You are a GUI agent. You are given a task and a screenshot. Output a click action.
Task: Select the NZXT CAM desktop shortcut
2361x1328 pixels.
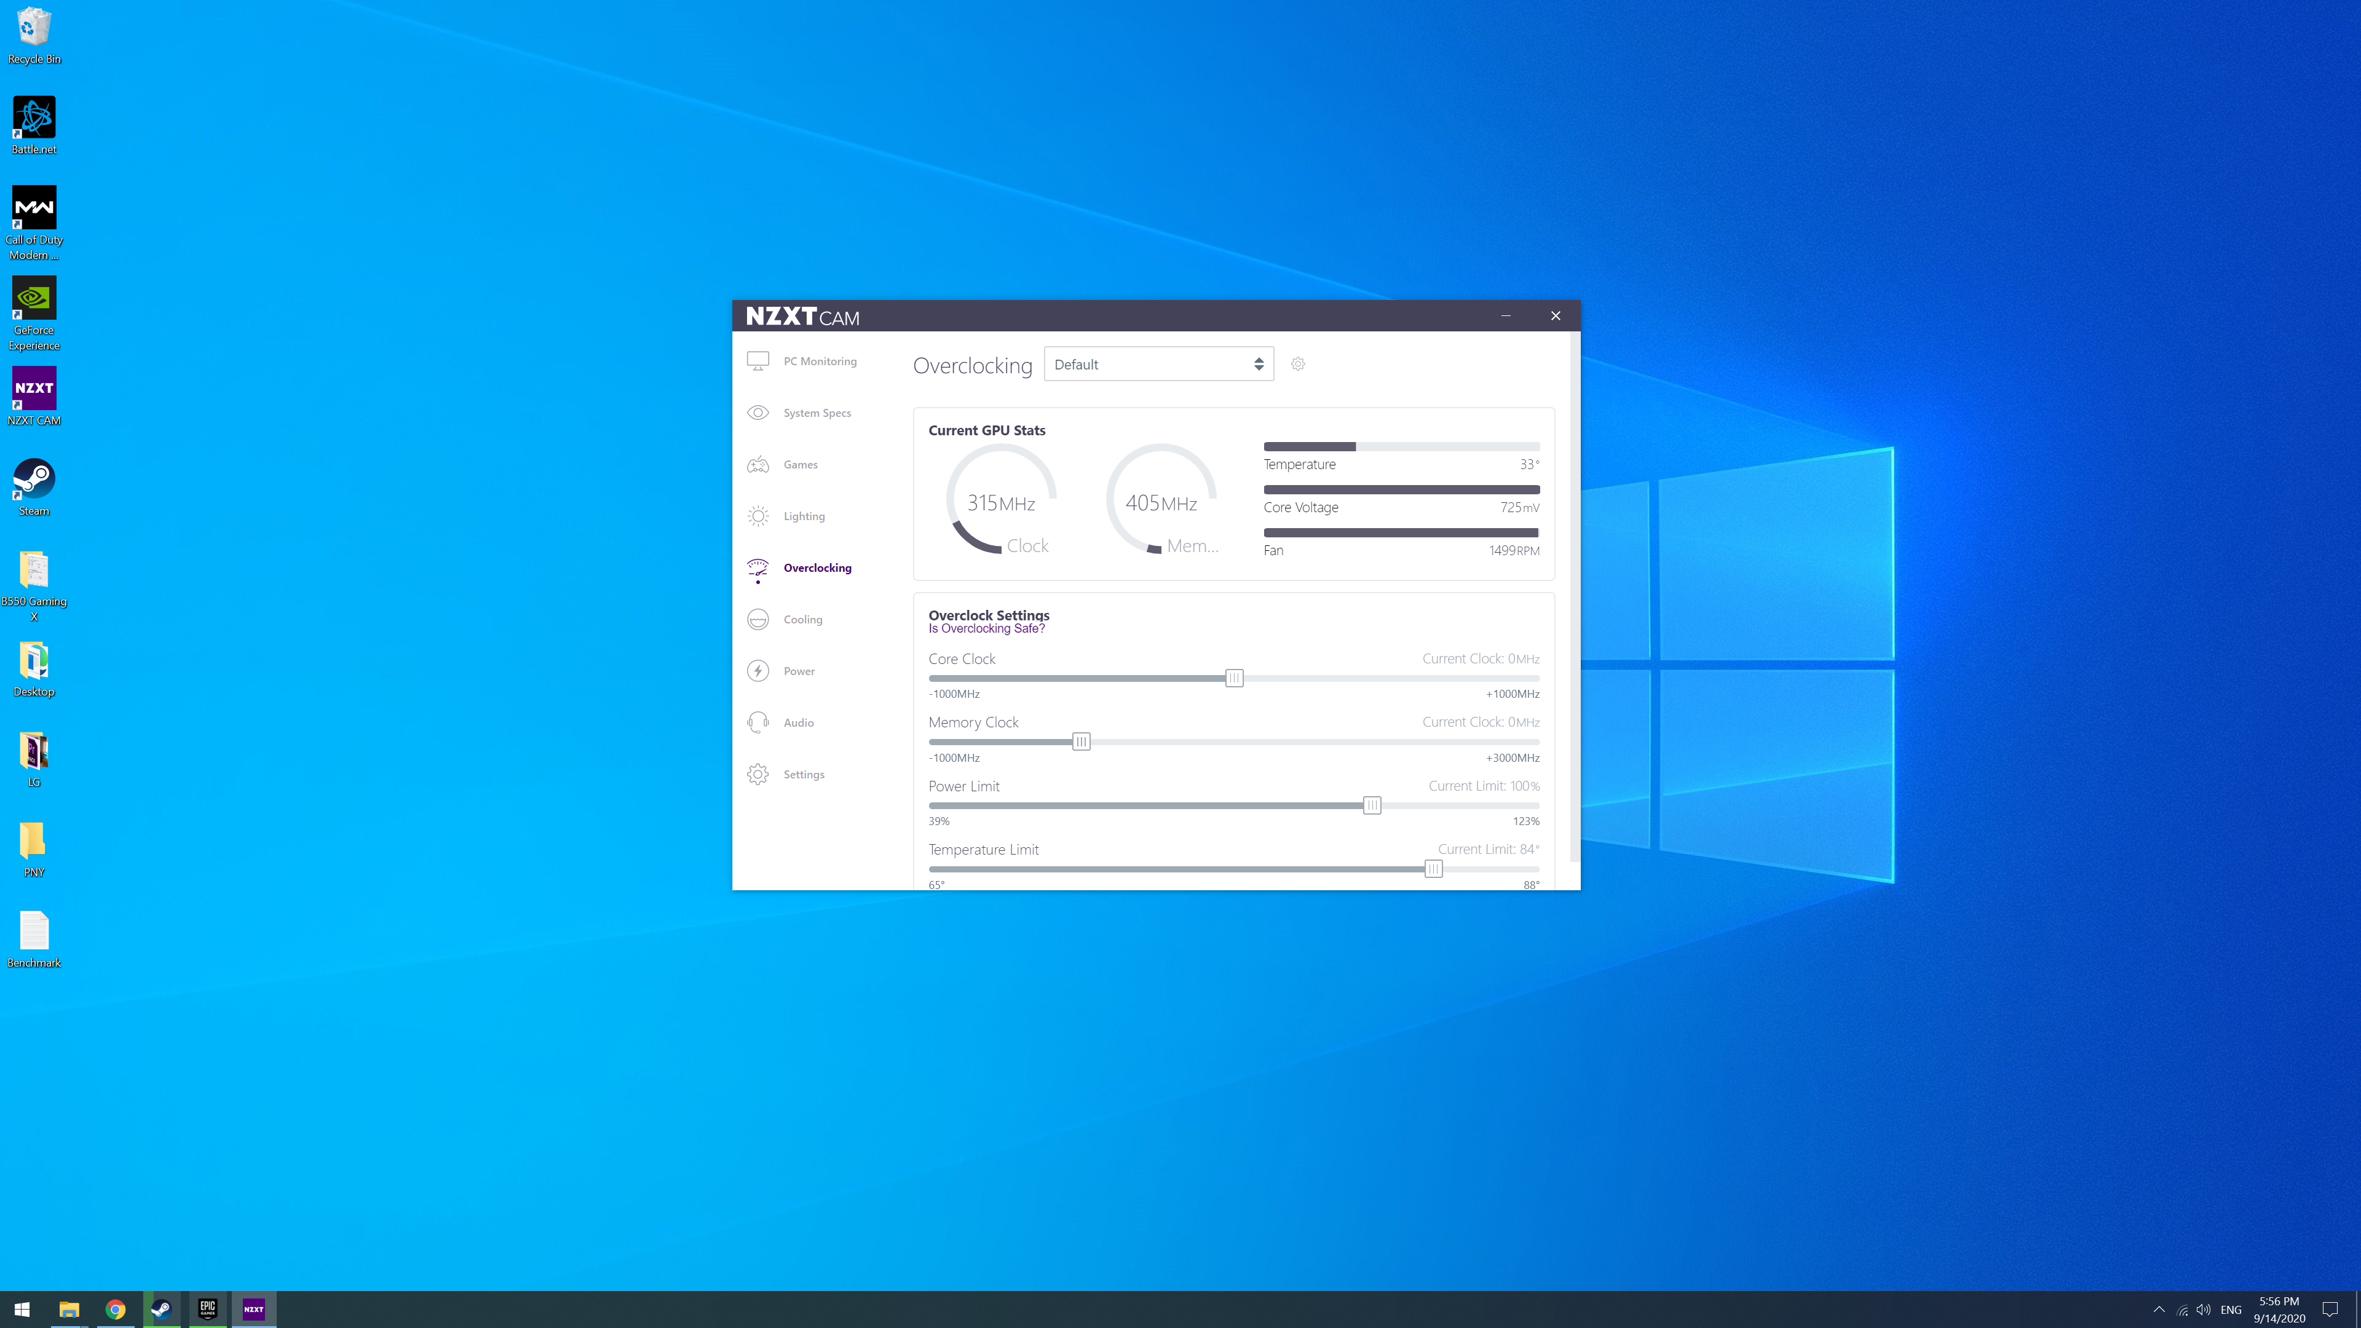(34, 396)
